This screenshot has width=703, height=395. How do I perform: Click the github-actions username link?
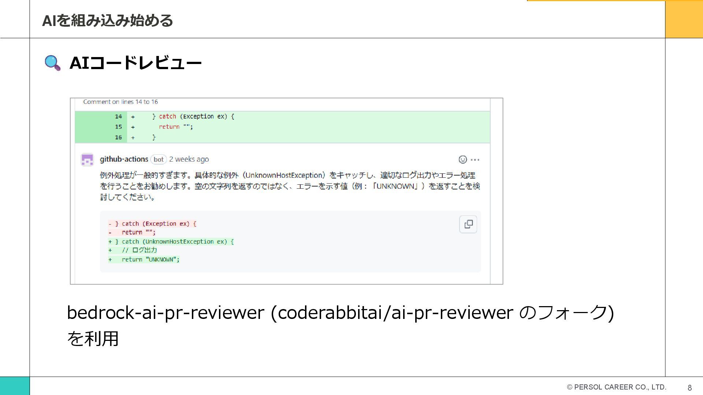(124, 159)
